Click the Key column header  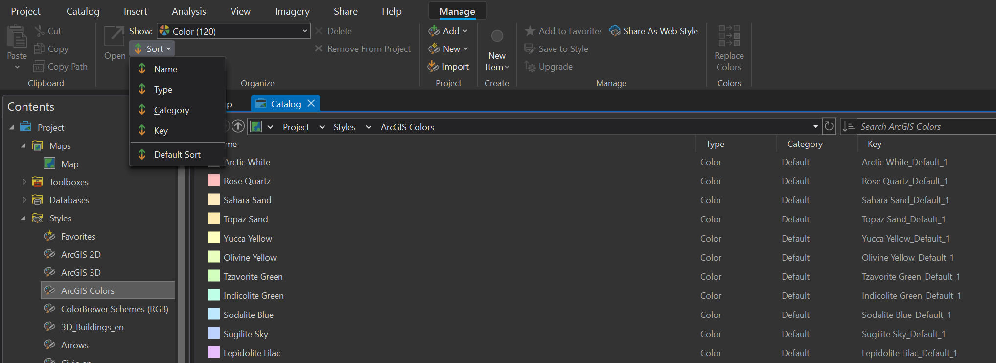pyautogui.click(x=874, y=144)
